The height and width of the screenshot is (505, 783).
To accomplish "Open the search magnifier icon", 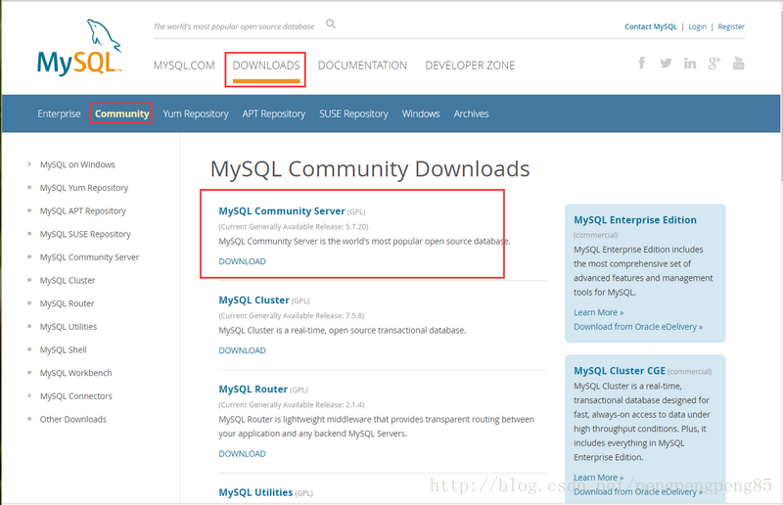I will click(331, 23).
